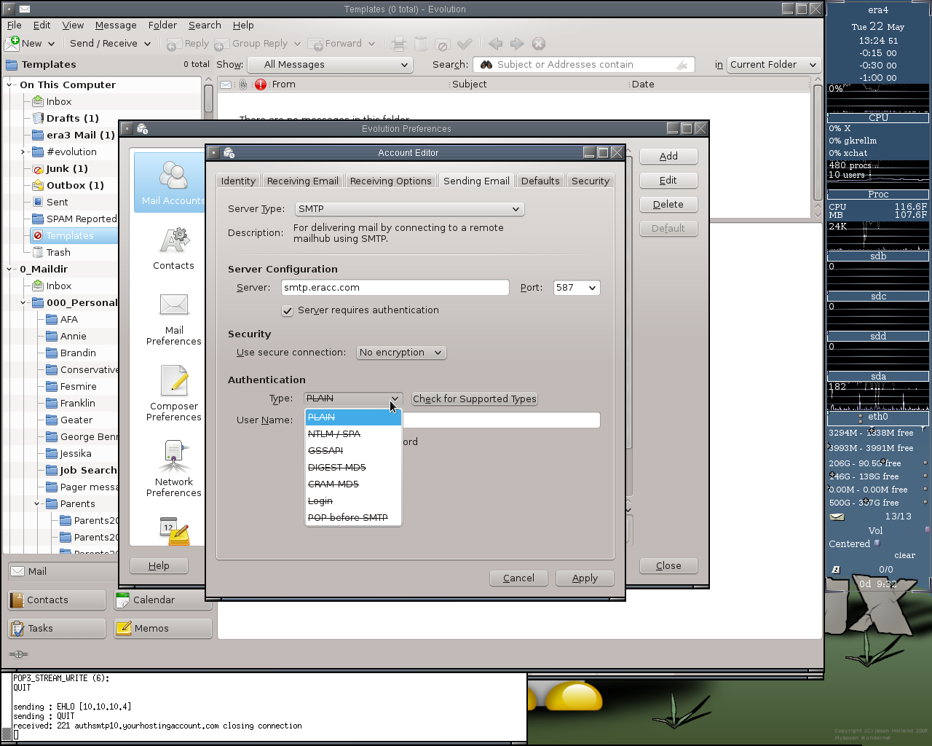Click Check for Supported Types button
Viewport: 932px width, 746px height.
[x=475, y=399]
